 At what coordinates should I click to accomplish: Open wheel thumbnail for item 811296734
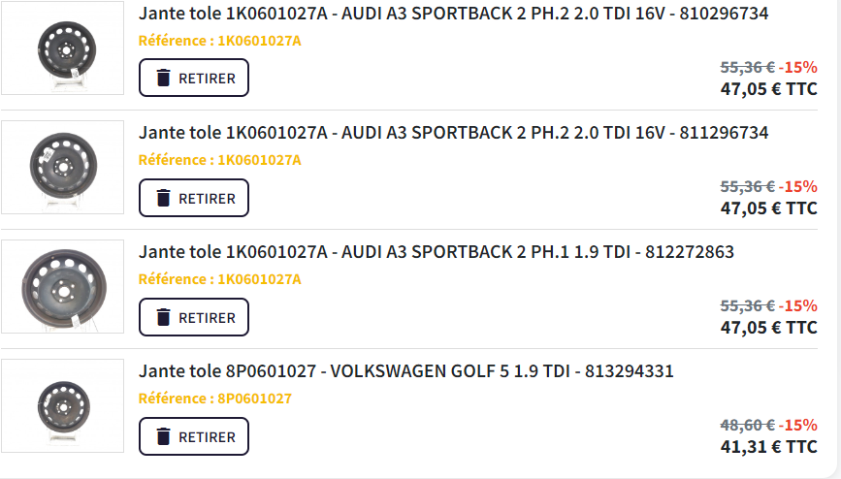pos(63,168)
